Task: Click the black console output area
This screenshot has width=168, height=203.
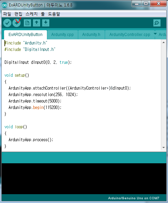Action: pos(84,179)
